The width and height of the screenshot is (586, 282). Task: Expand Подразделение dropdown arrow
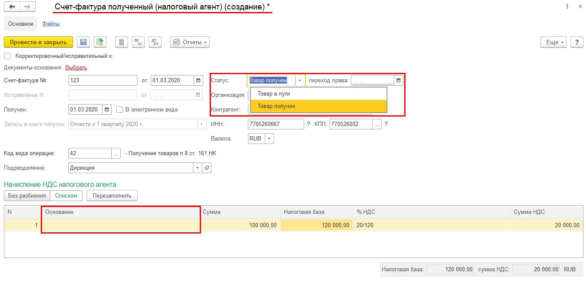[x=198, y=168]
